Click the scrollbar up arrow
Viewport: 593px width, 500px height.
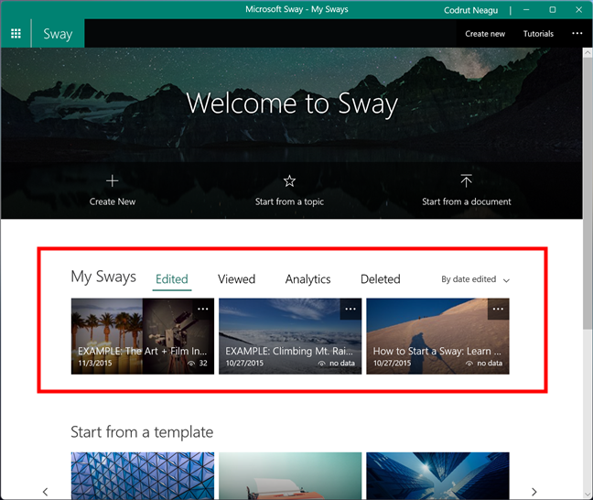[x=588, y=52]
